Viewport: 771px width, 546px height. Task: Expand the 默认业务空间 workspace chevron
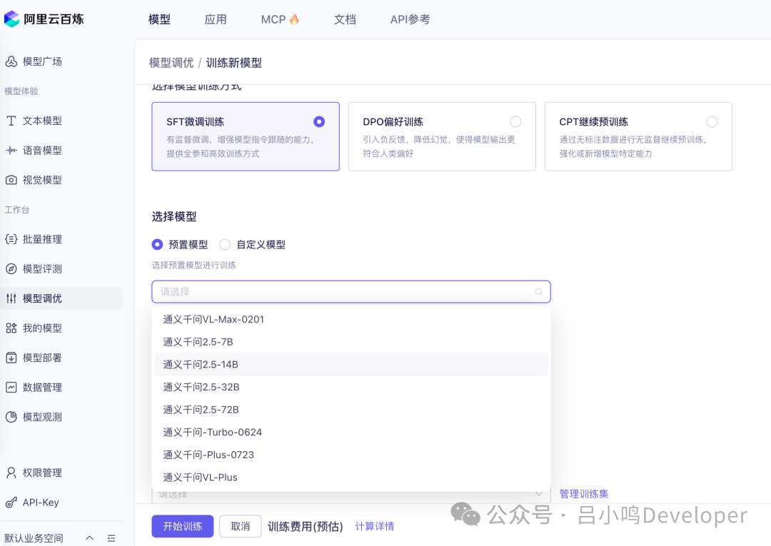click(89, 538)
